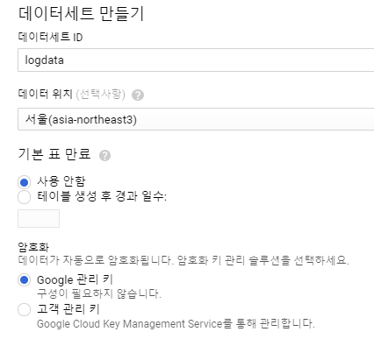Click the 기본 표 만료 section heading
The height and width of the screenshot is (346, 374).
pos(54,154)
